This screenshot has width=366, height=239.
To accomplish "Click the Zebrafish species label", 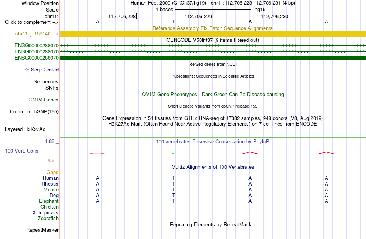I will point(48,218).
